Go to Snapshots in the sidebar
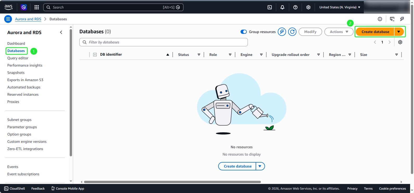 [x=16, y=73]
